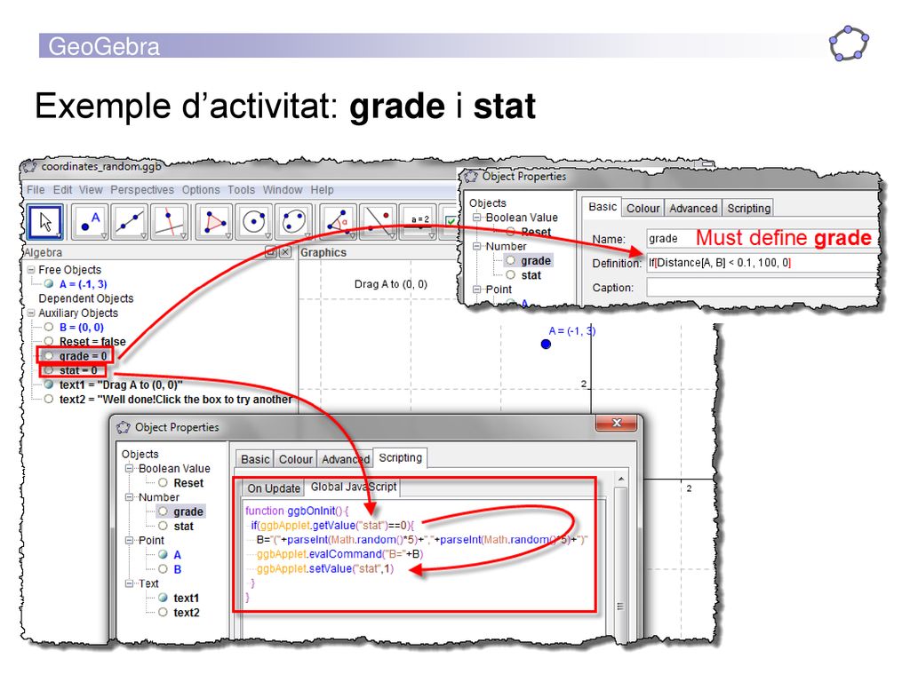The image size is (910, 682).
Task: Open the Tools menu
Action: click(x=241, y=190)
